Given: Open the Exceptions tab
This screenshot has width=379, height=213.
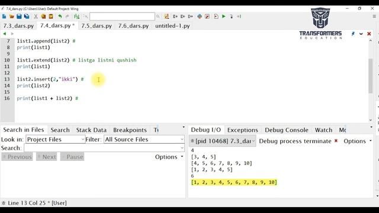Looking at the screenshot, I should coord(242,130).
